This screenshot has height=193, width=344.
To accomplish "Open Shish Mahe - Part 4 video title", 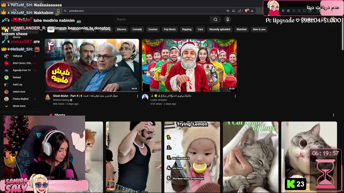I will (x=85, y=96).
